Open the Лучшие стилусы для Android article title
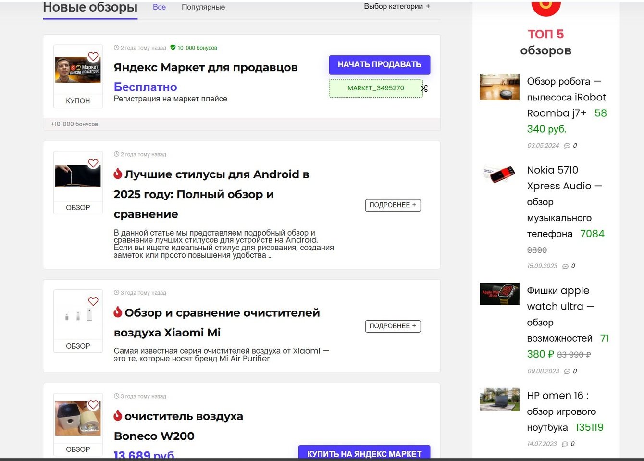Viewport: 644px width, 461px height. (x=211, y=194)
